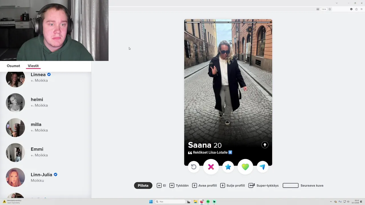This screenshot has height=205, width=365.
Task: Click the pink X nope button
Action: [x=211, y=167]
